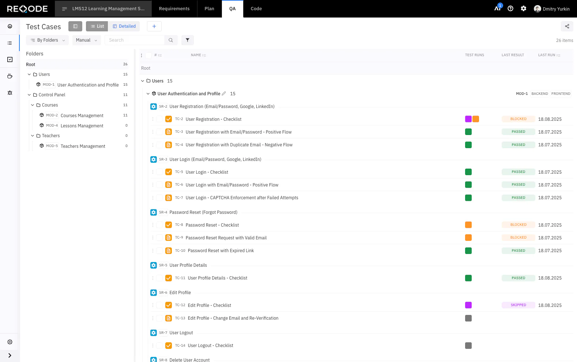This screenshot has width=577, height=362.
Task: Open the table options three-dot menu
Action: click(142, 55)
